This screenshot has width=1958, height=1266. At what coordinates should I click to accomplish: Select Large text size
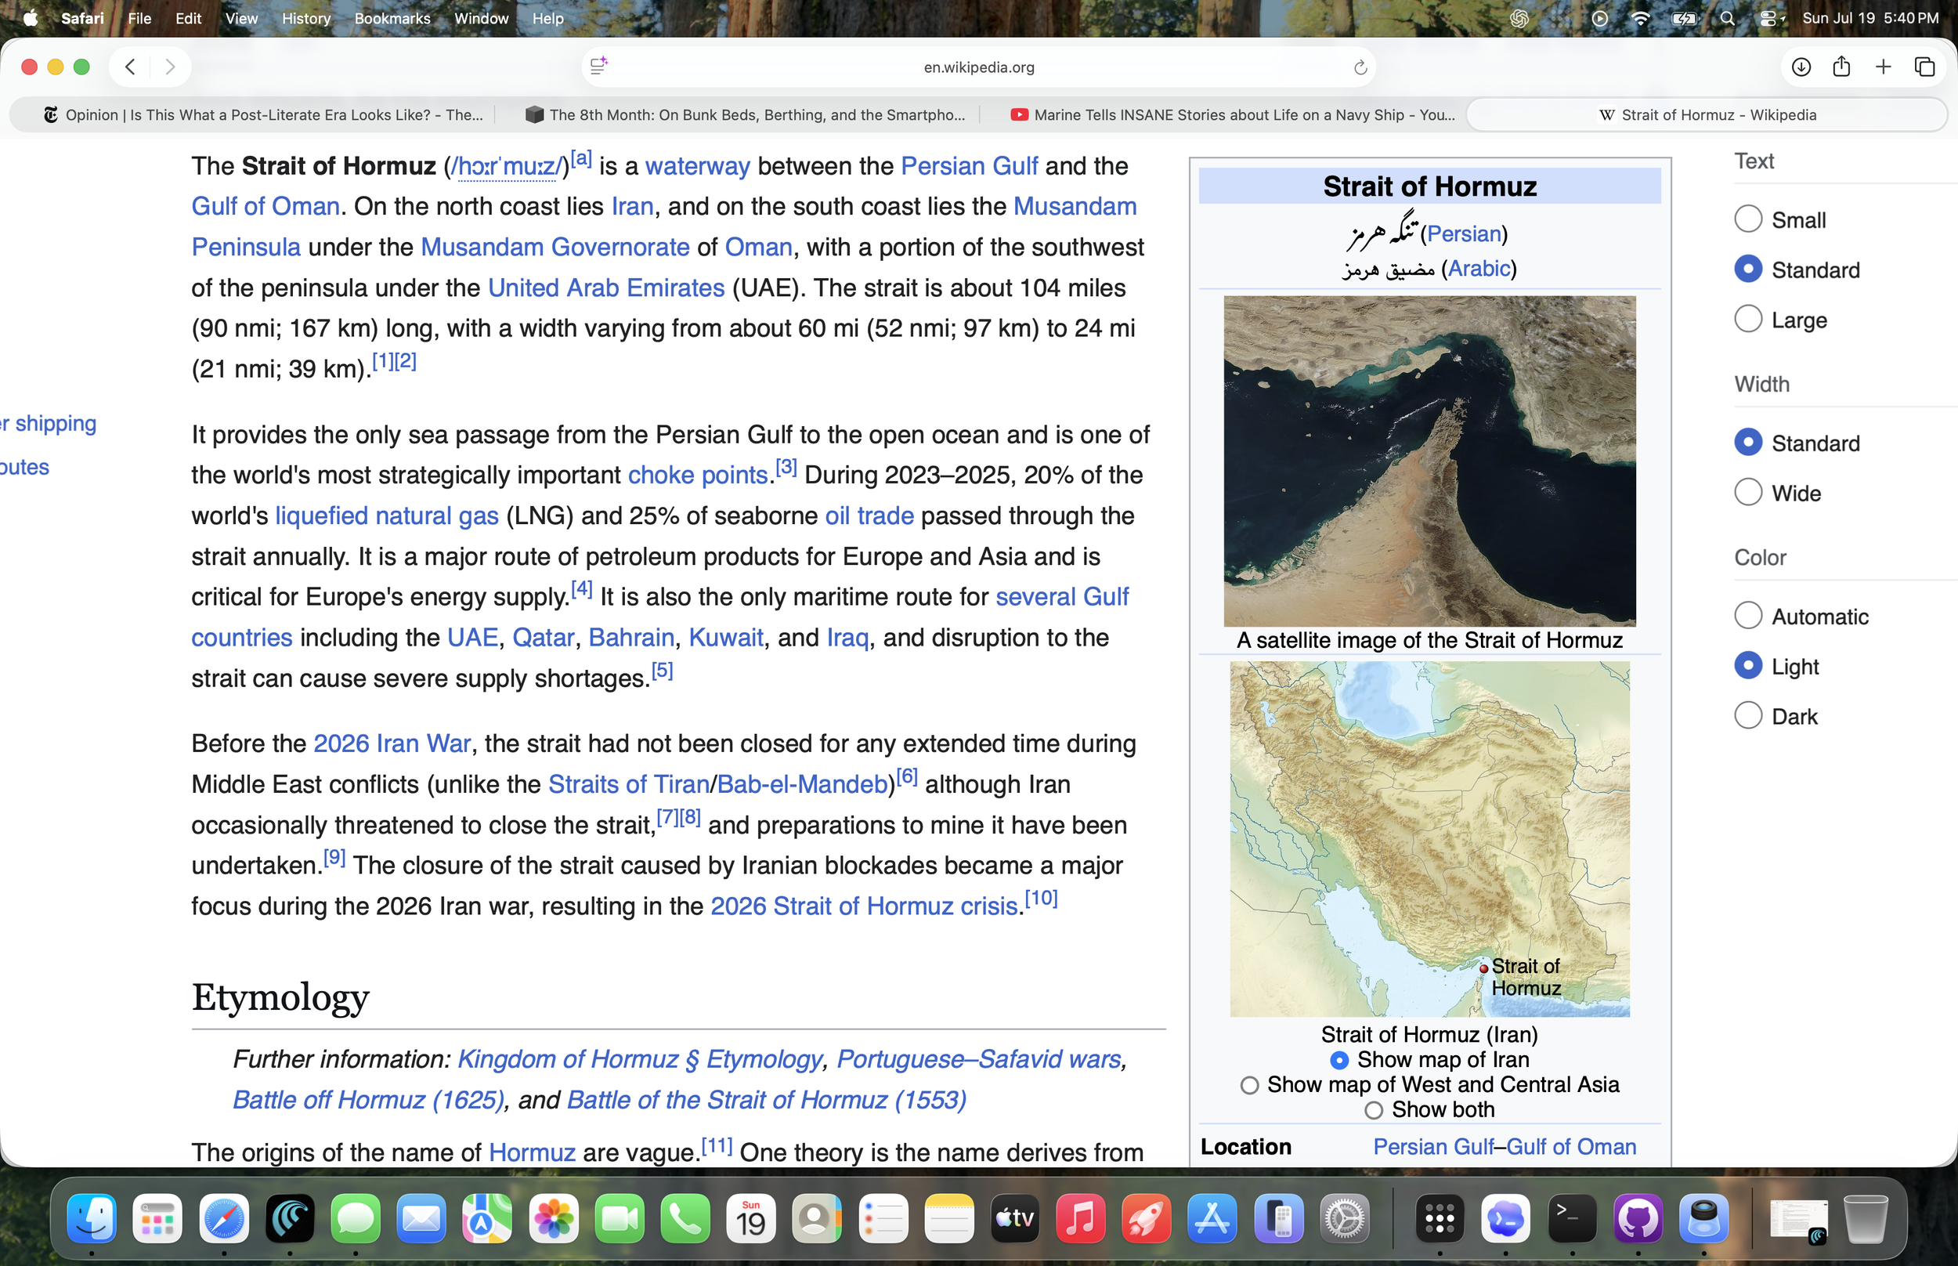(x=1747, y=319)
